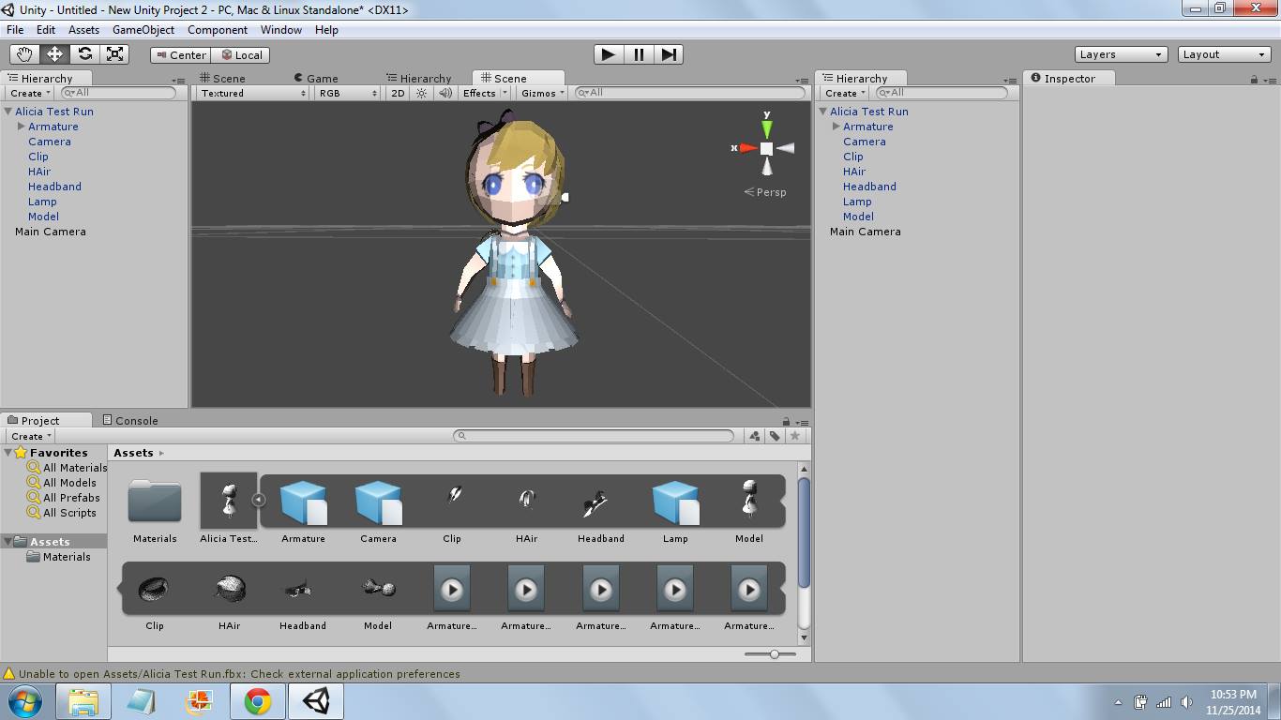
Task: Select Main Camera in left Hierarchy
Action: click(x=51, y=232)
